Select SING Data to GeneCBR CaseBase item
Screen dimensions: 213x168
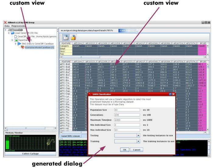point(37,44)
